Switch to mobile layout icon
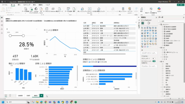185x104 pixels. coord(10,95)
